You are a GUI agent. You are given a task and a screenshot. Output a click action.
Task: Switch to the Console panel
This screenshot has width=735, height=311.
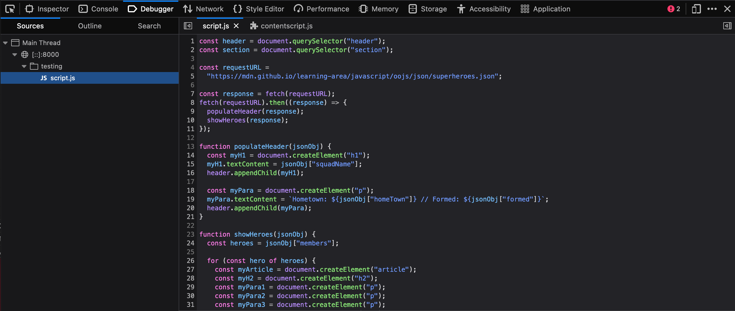98,9
